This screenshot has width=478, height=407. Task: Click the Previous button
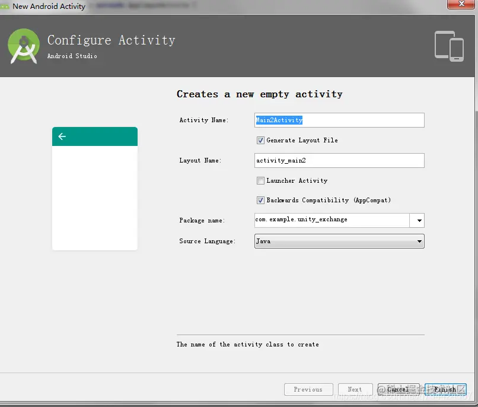tap(308, 389)
